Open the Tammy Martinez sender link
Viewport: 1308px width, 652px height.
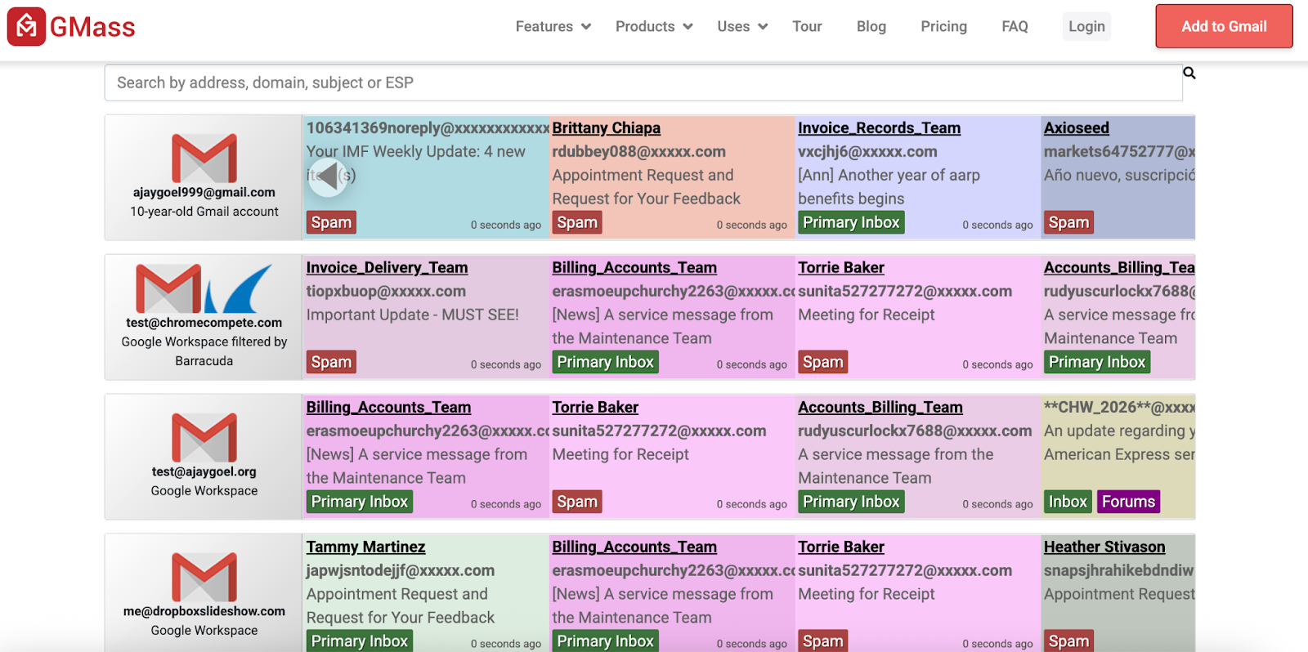(365, 547)
